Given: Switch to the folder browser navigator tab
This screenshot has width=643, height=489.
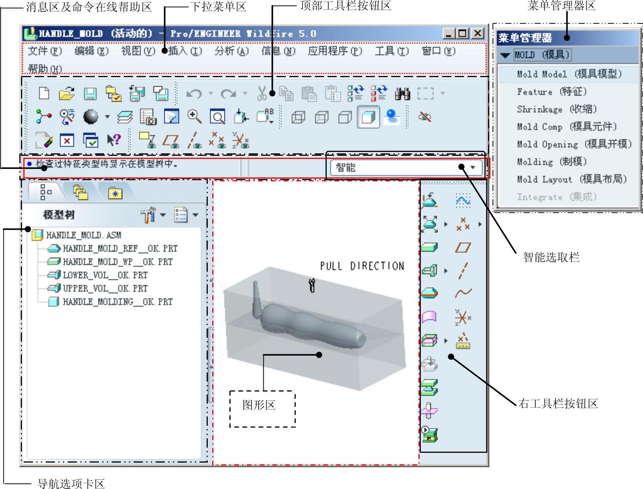Looking at the screenshot, I should [80, 192].
